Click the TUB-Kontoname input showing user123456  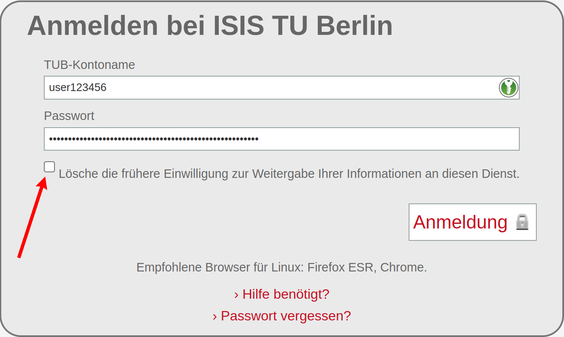click(170, 88)
